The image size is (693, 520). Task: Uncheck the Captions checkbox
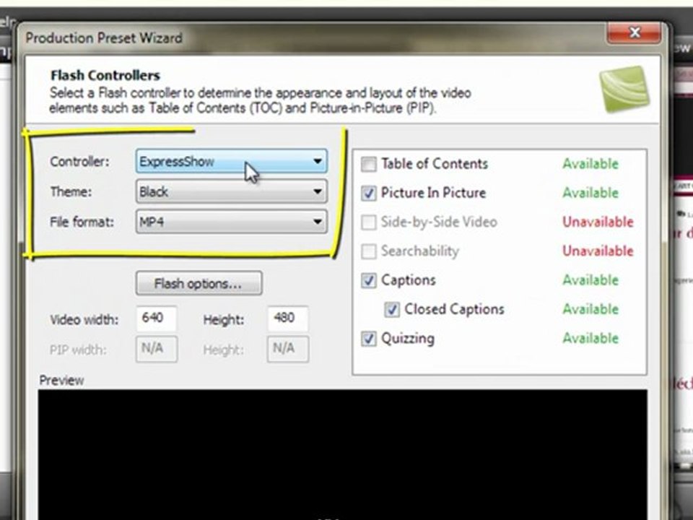coord(369,280)
